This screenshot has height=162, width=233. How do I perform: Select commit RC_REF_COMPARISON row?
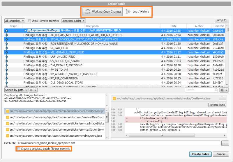114,78
